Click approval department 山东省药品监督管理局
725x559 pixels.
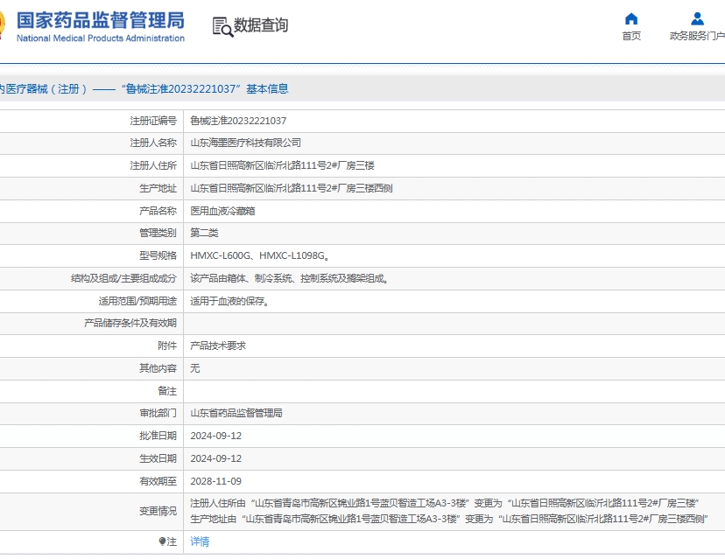coord(236,413)
